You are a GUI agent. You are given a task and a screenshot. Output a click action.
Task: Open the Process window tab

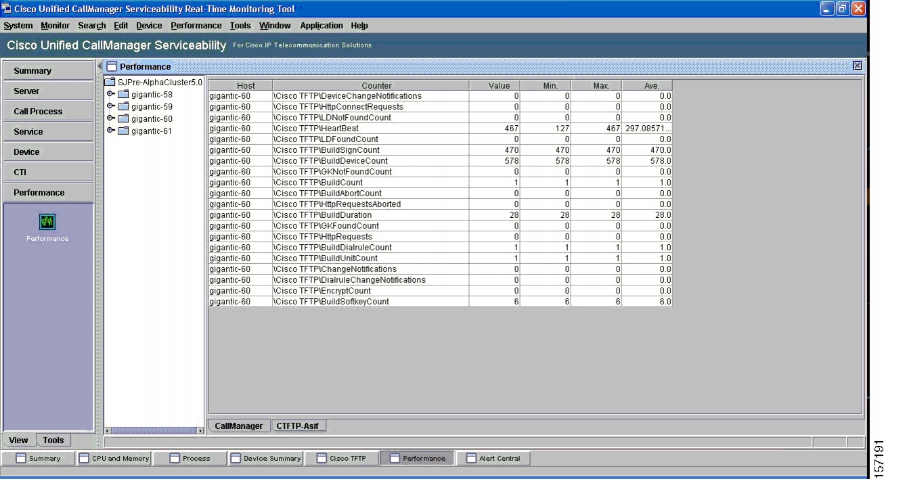pyautogui.click(x=190, y=458)
